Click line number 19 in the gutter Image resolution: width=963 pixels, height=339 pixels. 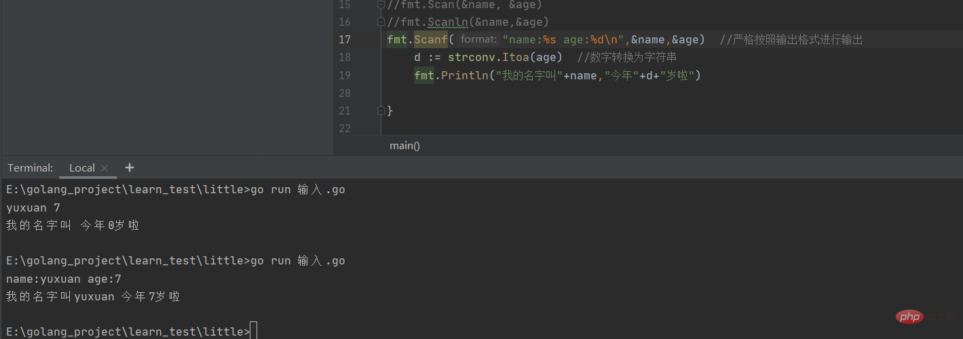[x=344, y=75]
